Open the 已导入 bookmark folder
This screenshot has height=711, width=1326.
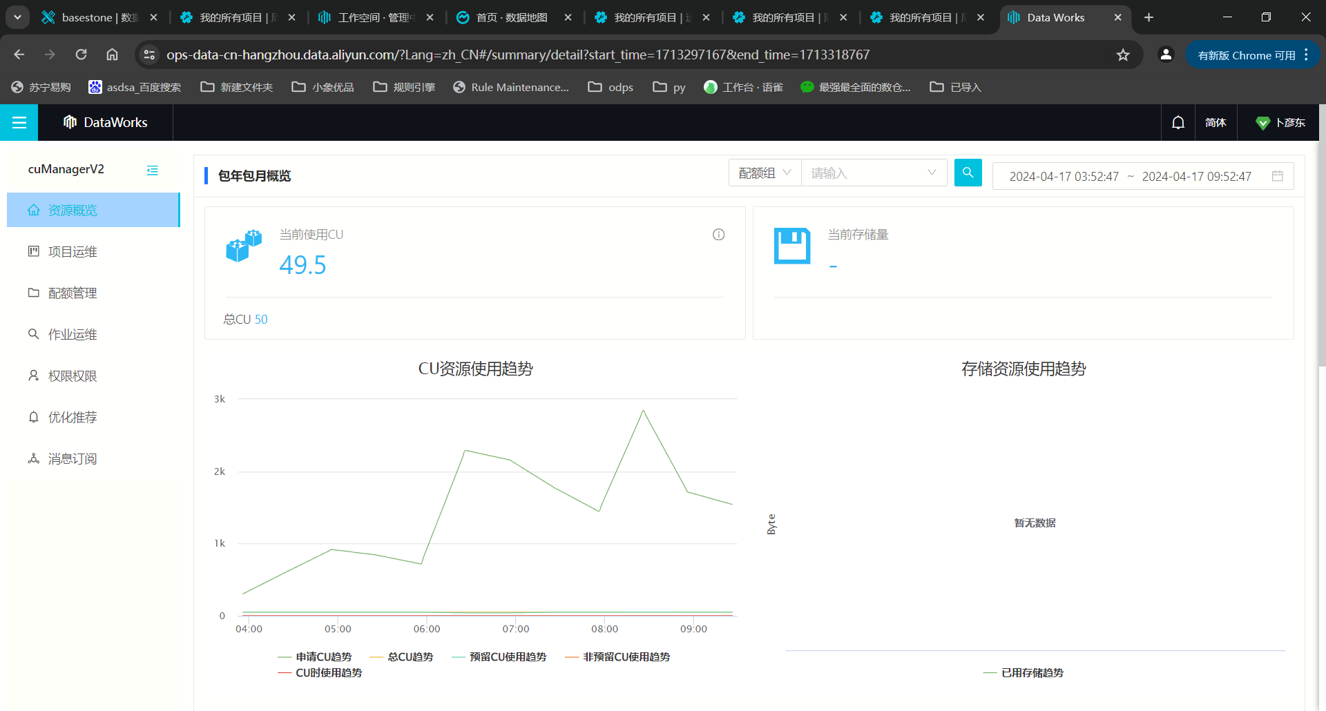click(956, 87)
